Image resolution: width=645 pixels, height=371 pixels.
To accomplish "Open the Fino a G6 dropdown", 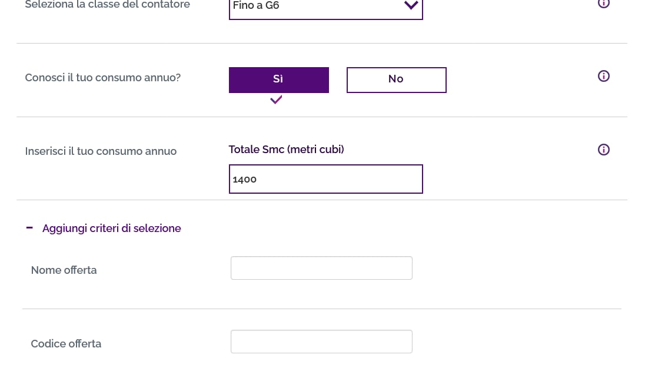I will [x=318, y=7].
